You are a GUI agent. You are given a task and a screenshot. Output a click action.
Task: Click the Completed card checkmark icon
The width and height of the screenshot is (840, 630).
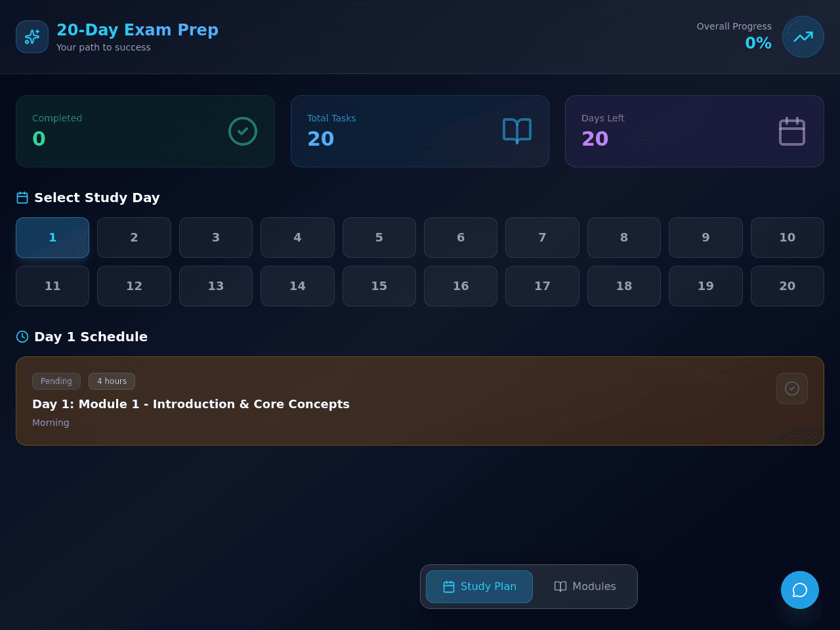tap(243, 131)
